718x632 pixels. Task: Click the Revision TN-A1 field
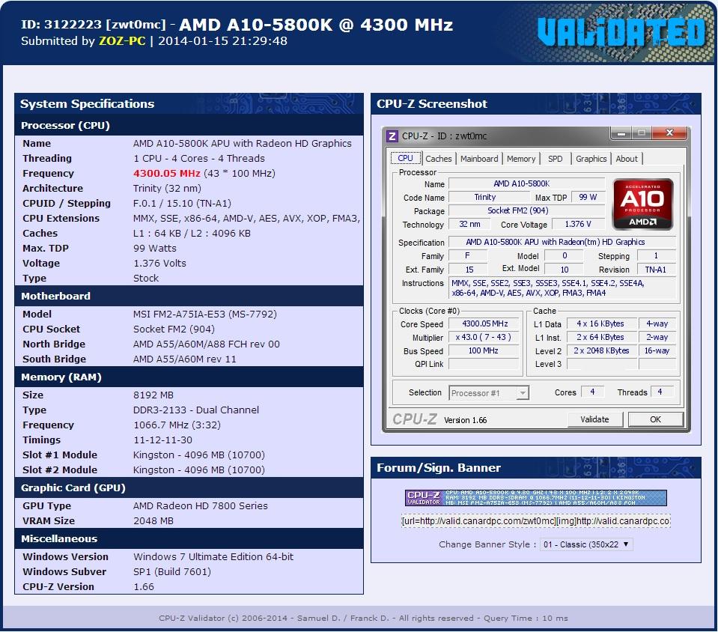coord(656,270)
